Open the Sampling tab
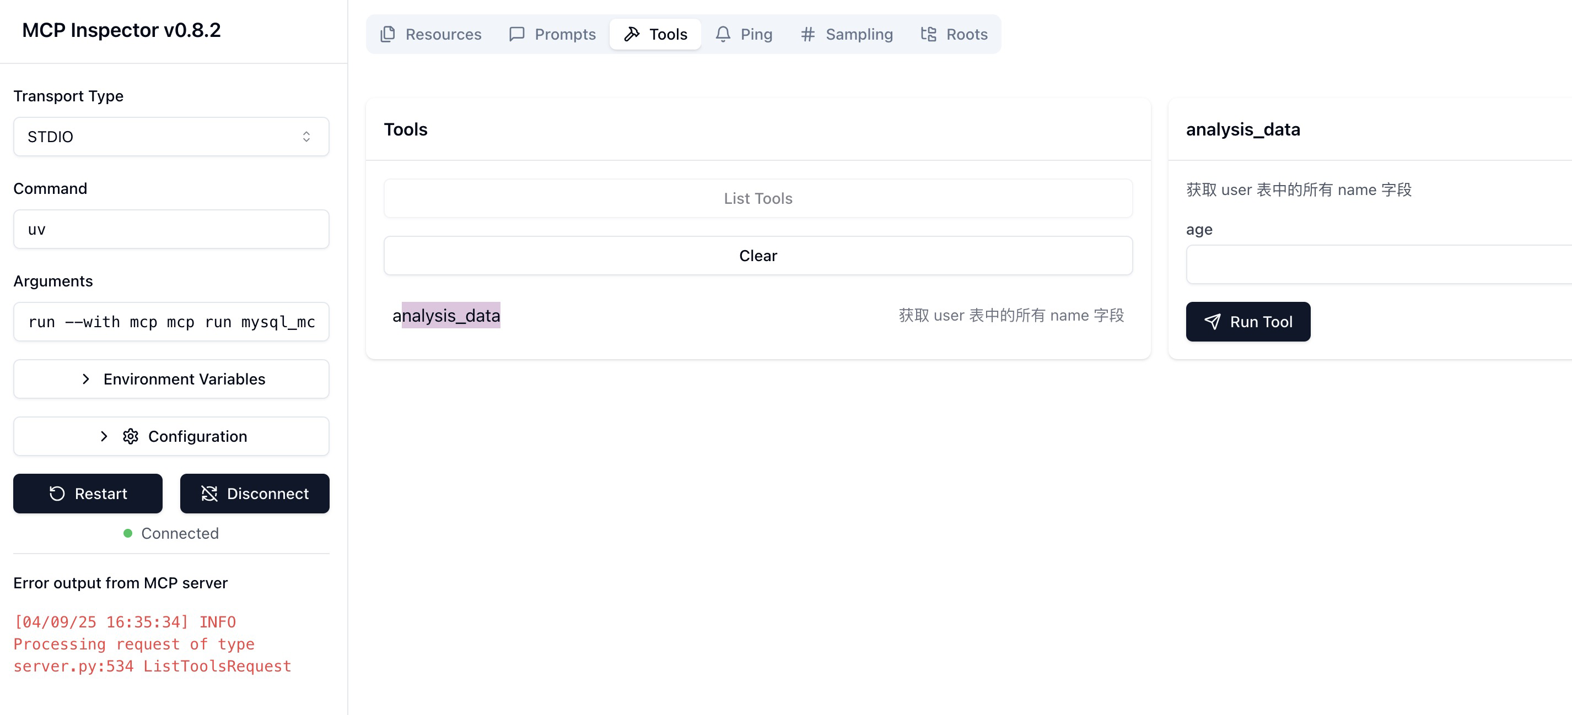1572x715 pixels. click(847, 34)
